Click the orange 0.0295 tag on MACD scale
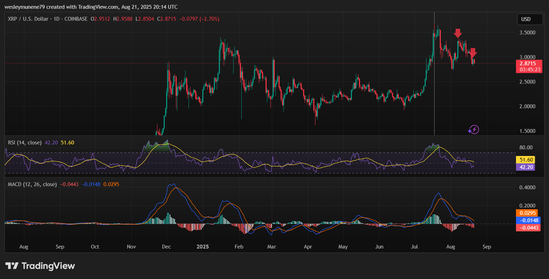 [x=527, y=213]
